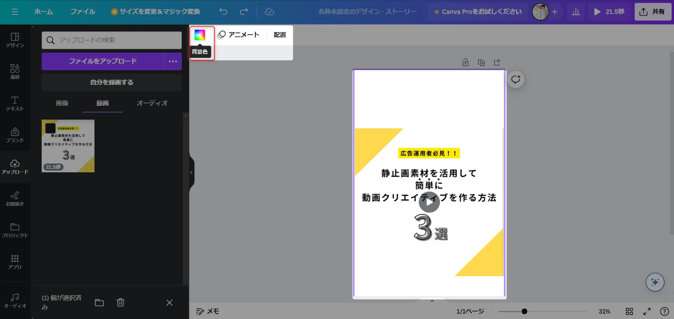Open the ファイル menu
Image resolution: width=674 pixels, height=319 pixels.
point(83,12)
